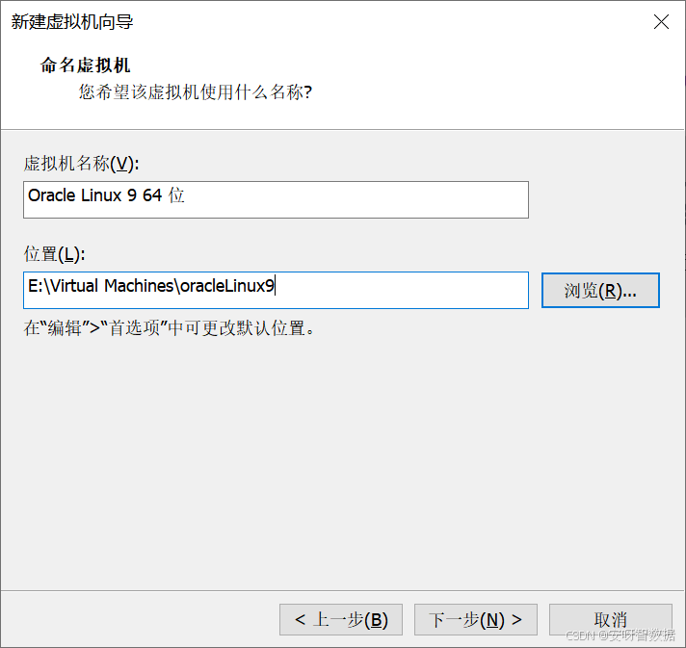Click the 位置(L): label
The height and width of the screenshot is (648, 686).
(54, 254)
